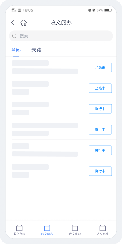The width and height of the screenshot is (122, 244).
Task: Click second 已结束 status button
Action: 100,88
